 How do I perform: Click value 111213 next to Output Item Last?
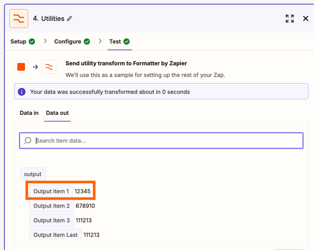91,235
